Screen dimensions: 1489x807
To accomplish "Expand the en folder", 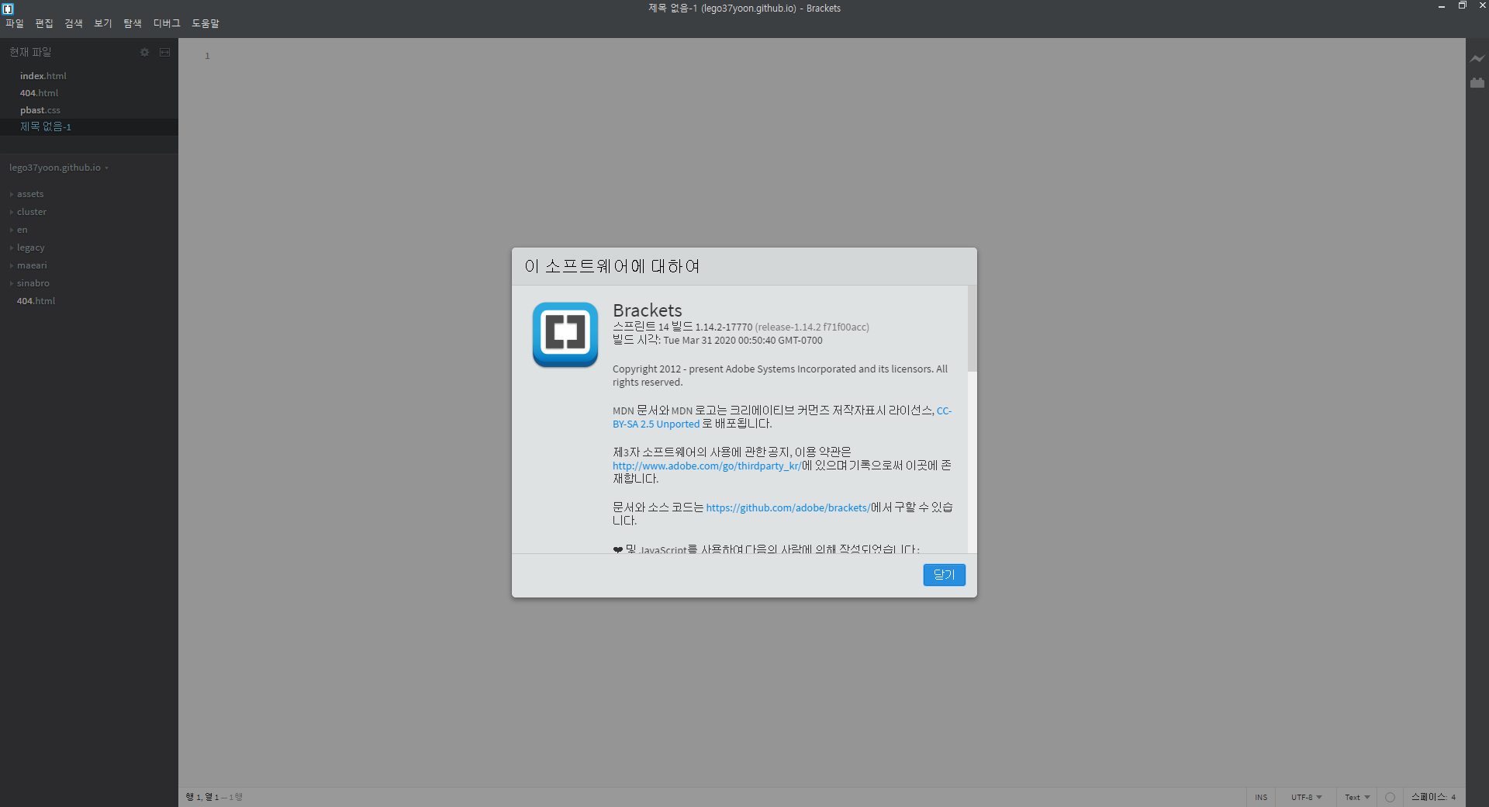I will pyautogui.click(x=22, y=230).
